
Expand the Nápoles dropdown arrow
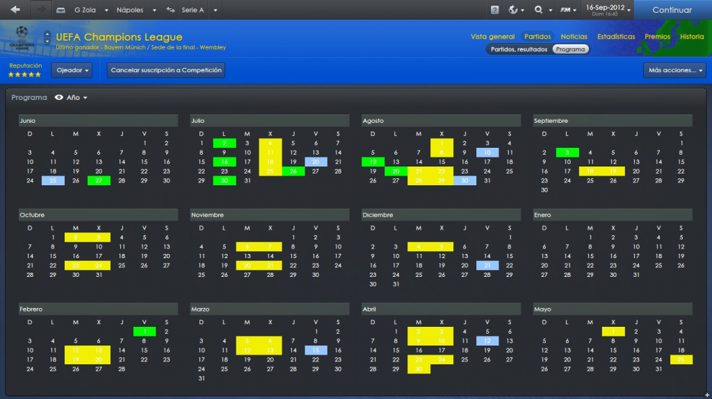154,10
